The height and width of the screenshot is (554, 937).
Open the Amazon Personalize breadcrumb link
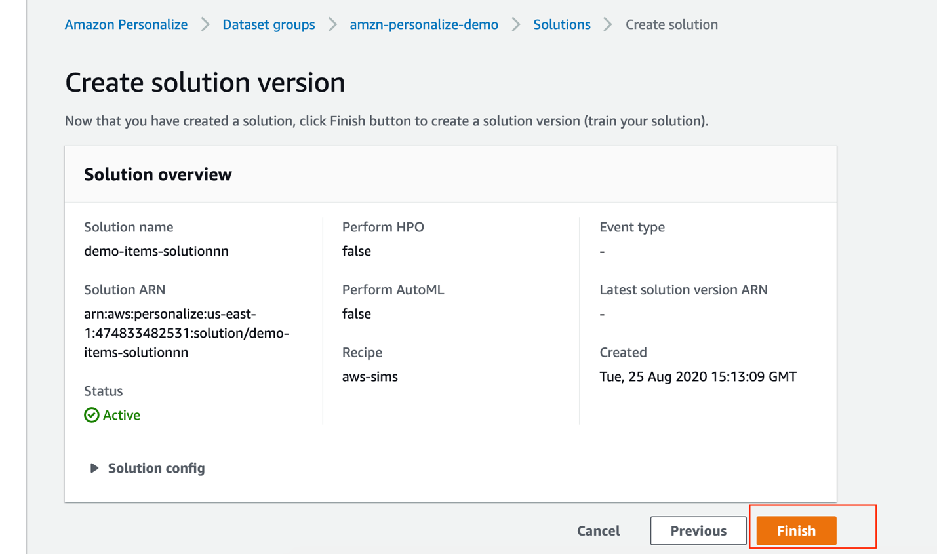coord(126,24)
